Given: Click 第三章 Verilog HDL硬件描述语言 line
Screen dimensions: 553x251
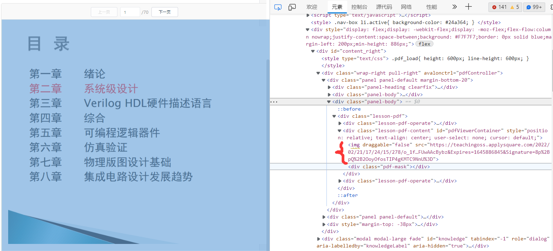Looking at the screenshot, I should pos(121,103).
